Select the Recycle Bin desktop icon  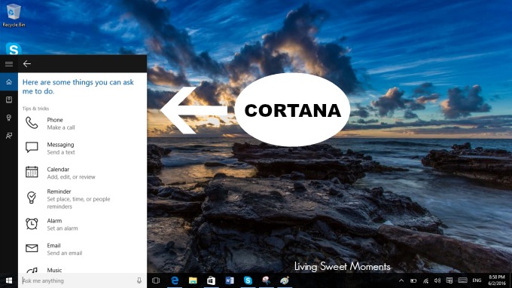[14, 15]
